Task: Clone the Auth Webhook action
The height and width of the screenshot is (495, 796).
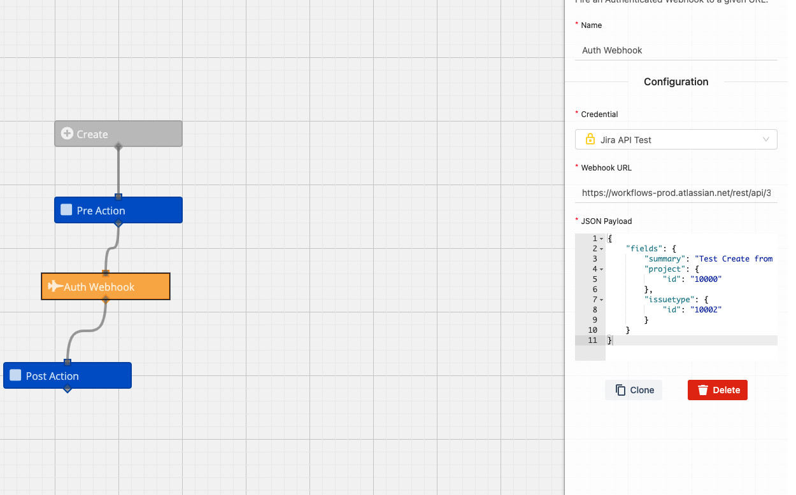Action: (633, 389)
